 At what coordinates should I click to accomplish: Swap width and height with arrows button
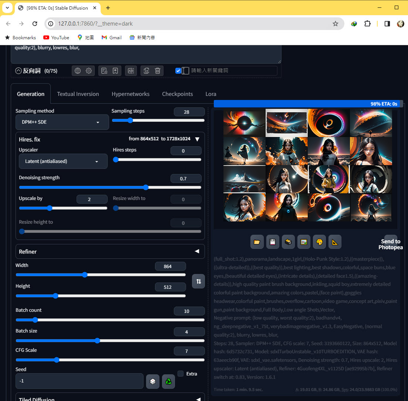[x=198, y=281]
